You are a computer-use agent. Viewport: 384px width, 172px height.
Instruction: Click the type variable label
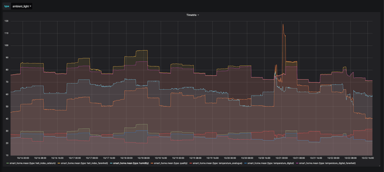(7, 6)
